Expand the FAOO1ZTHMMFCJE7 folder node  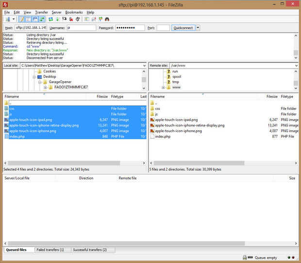(x=45, y=88)
